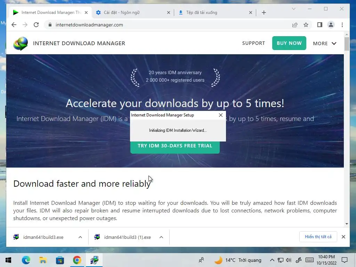Close the Tệp đã tải xuống tab
356x267 pixels.
point(250,13)
